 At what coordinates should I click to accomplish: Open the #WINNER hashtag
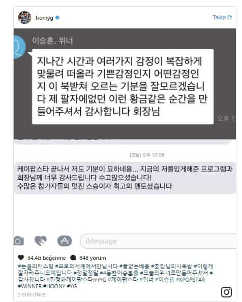coord(29,286)
